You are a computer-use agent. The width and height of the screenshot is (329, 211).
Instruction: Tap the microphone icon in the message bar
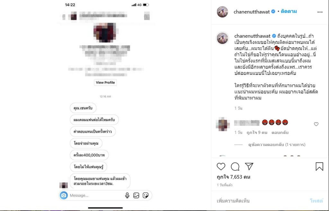coord(127,195)
